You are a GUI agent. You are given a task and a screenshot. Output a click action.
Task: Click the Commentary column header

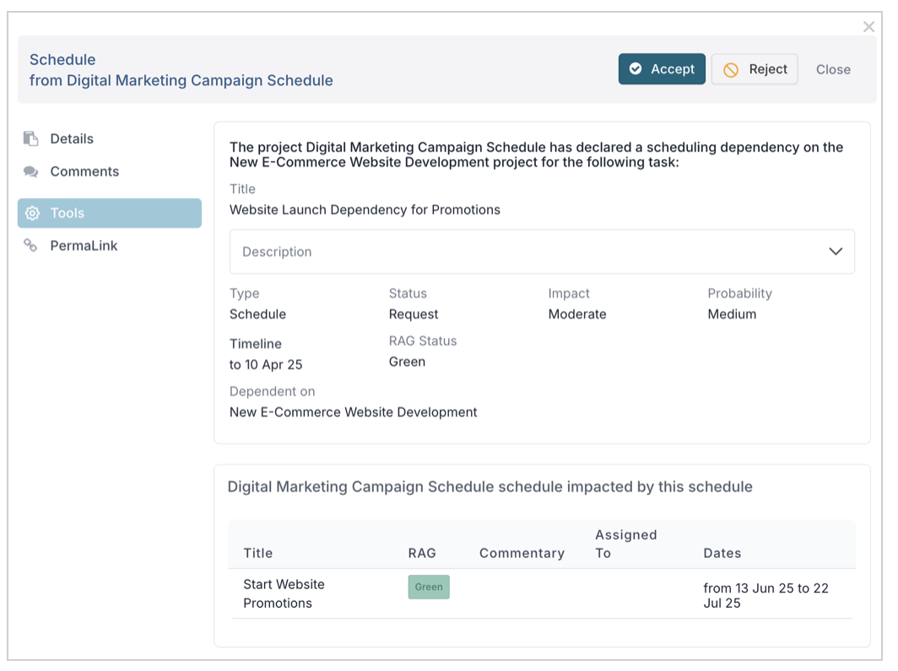(x=522, y=553)
